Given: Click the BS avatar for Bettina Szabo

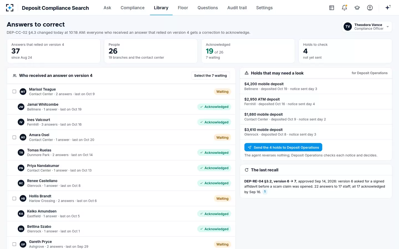Looking at the screenshot, I should [21, 229].
